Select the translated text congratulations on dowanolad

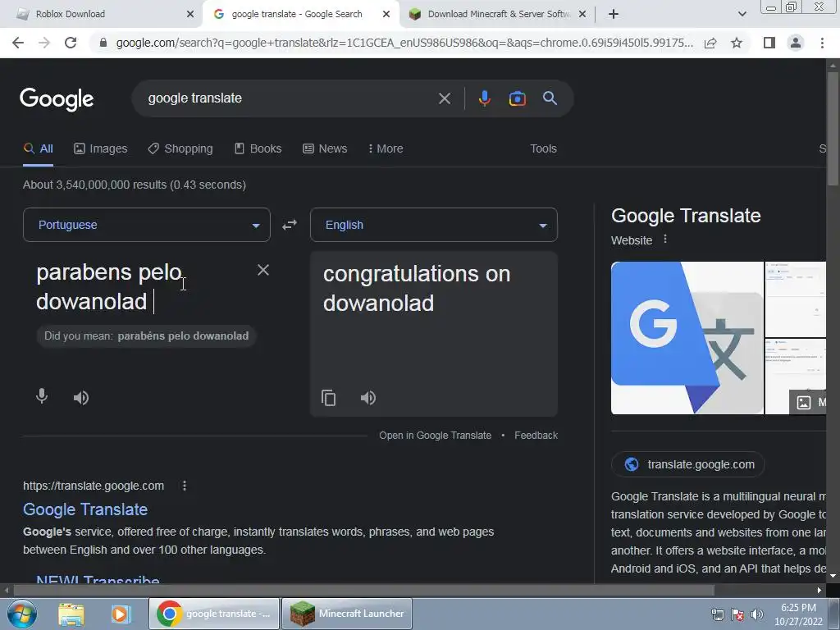[416, 289]
